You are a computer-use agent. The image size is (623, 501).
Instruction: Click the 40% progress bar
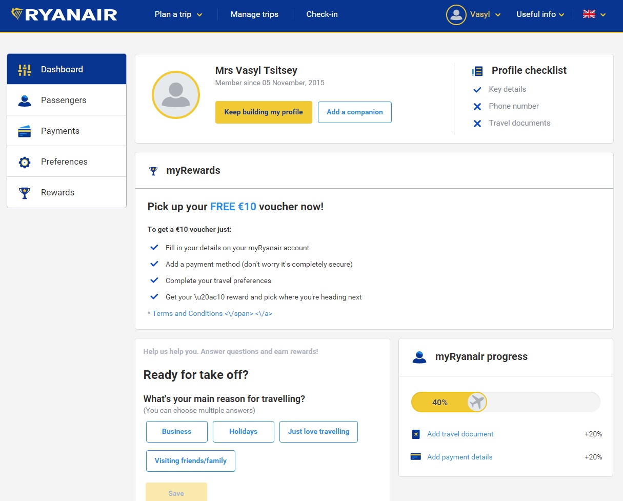[506, 403]
